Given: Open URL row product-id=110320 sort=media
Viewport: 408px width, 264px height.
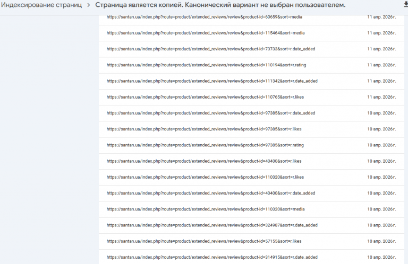Looking at the screenshot, I should [251, 209].
